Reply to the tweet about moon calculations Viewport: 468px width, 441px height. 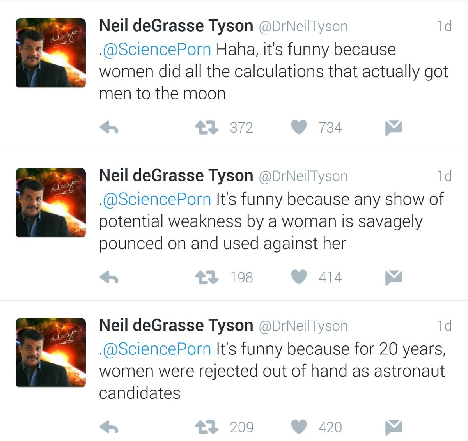point(109,128)
